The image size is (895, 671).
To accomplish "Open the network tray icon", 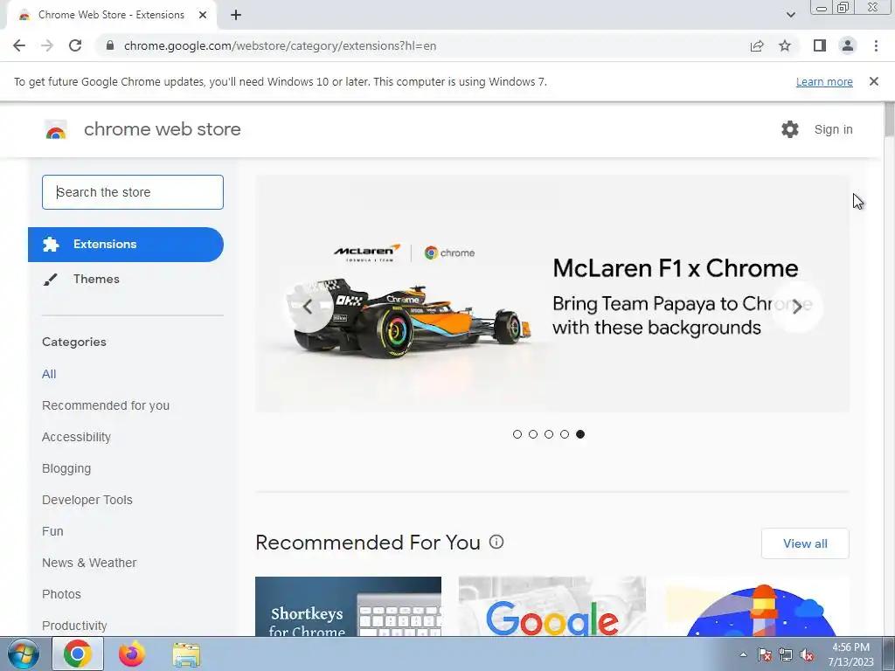I will tap(786, 655).
